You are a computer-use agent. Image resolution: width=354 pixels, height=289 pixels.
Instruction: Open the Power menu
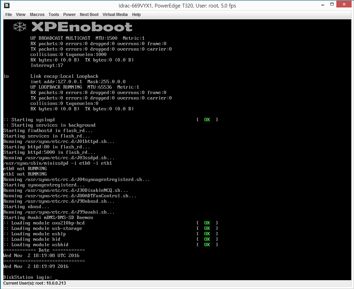pyautogui.click(x=69, y=15)
